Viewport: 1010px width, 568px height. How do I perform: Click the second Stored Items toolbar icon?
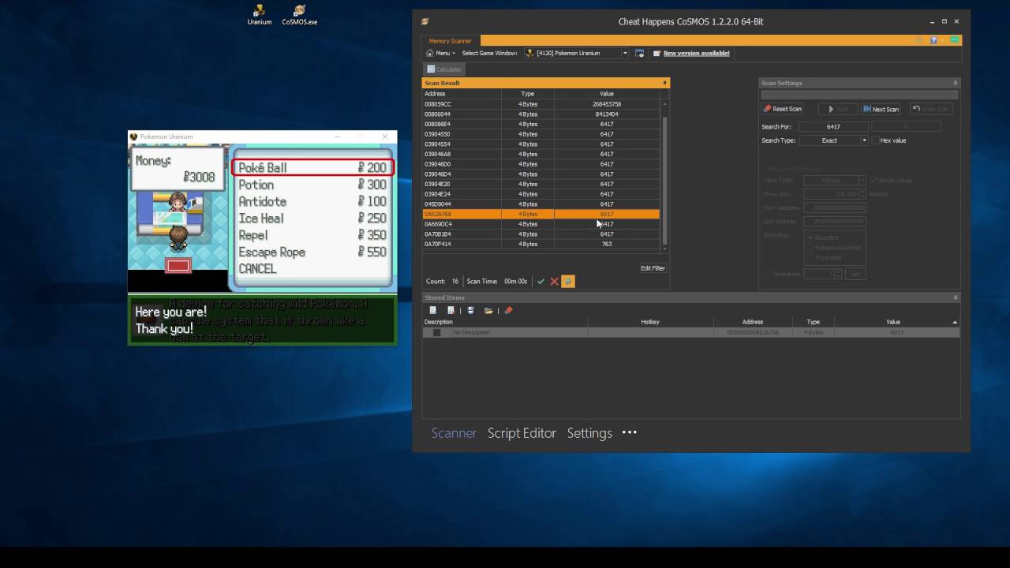tap(451, 311)
